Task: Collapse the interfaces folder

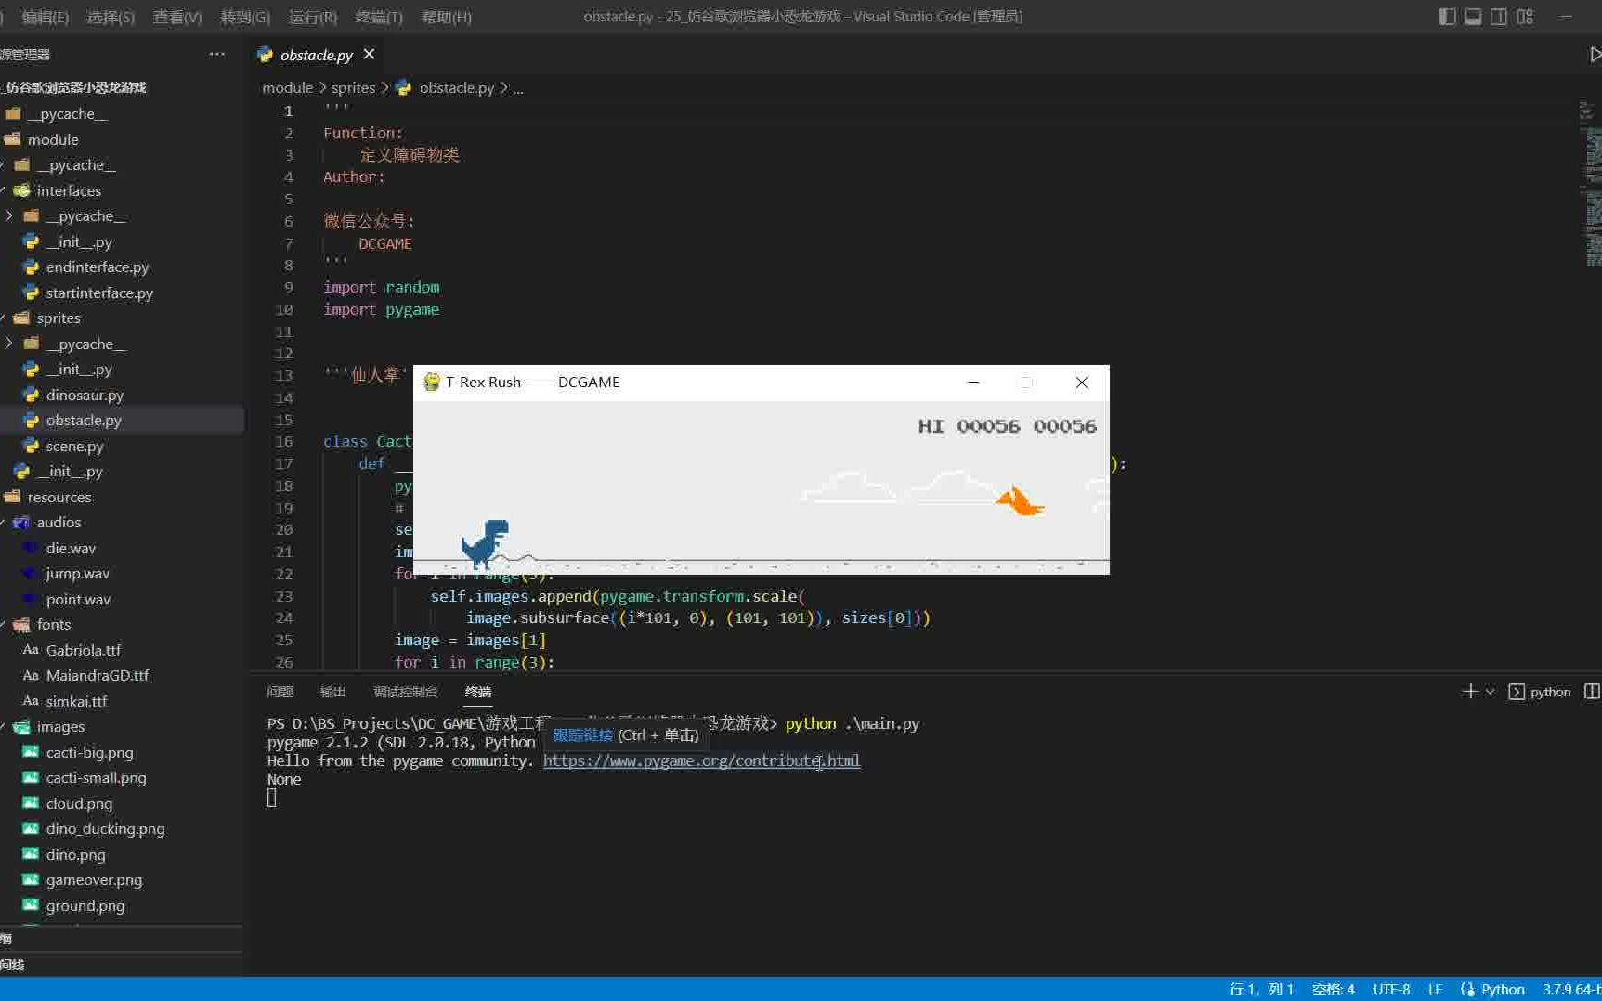Action: (69, 190)
